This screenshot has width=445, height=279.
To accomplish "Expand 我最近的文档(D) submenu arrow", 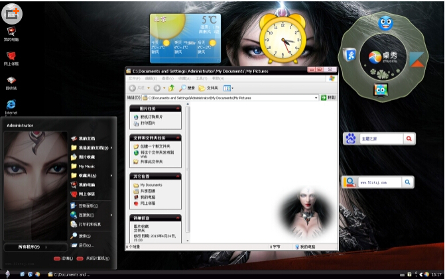I will click(111, 148).
